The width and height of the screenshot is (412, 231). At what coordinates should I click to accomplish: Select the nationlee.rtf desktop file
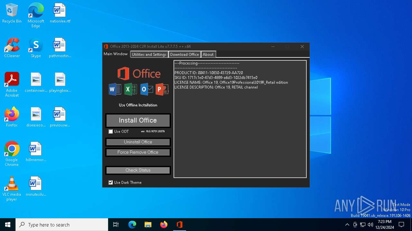60,13
